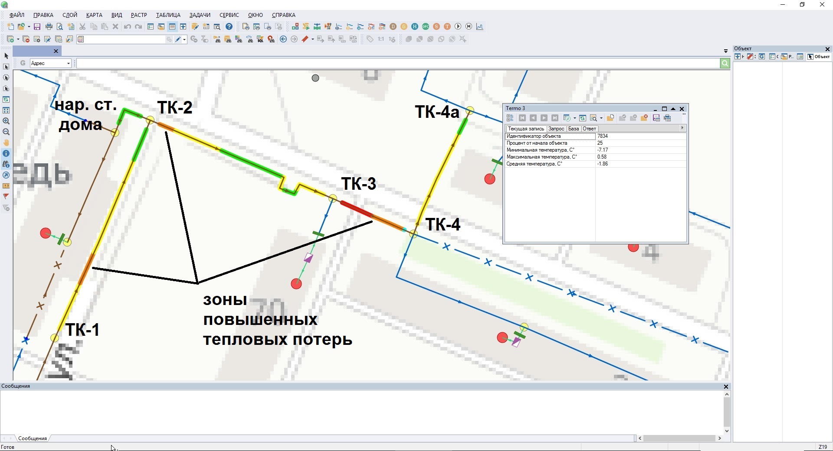Click the purple save icon in toolbar
This screenshot has width=833, height=451.
(37, 27)
